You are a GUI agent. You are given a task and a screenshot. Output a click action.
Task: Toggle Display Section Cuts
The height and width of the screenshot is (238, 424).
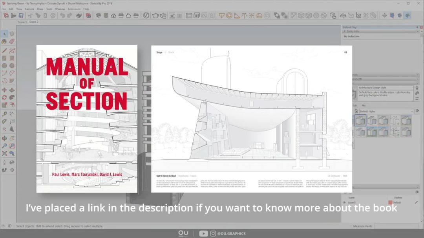point(400,15)
